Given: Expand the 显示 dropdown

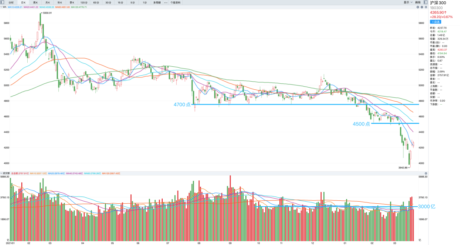Looking at the screenshot, I should (x=407, y=2).
